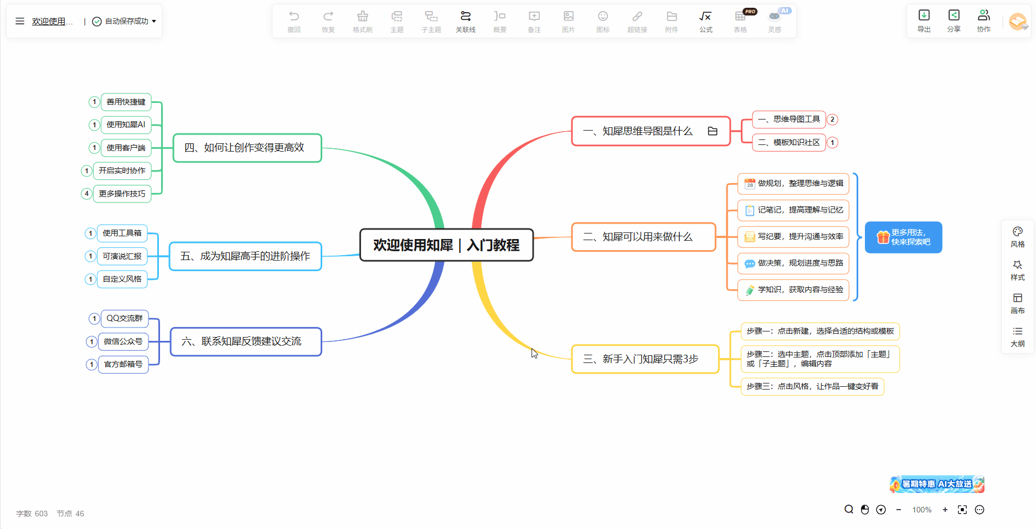Expand collapsed count on 使用工具箱

pyautogui.click(x=91, y=234)
